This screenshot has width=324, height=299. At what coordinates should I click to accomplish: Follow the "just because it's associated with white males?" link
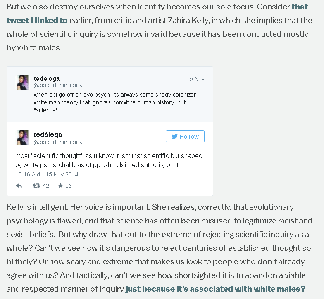click(x=215, y=289)
